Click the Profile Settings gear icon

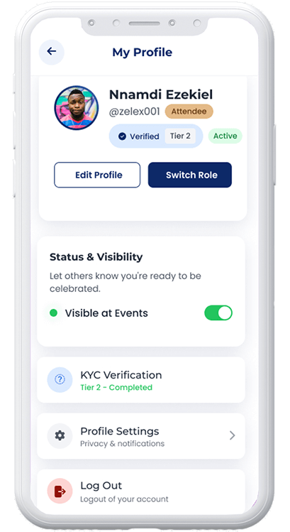(x=60, y=435)
